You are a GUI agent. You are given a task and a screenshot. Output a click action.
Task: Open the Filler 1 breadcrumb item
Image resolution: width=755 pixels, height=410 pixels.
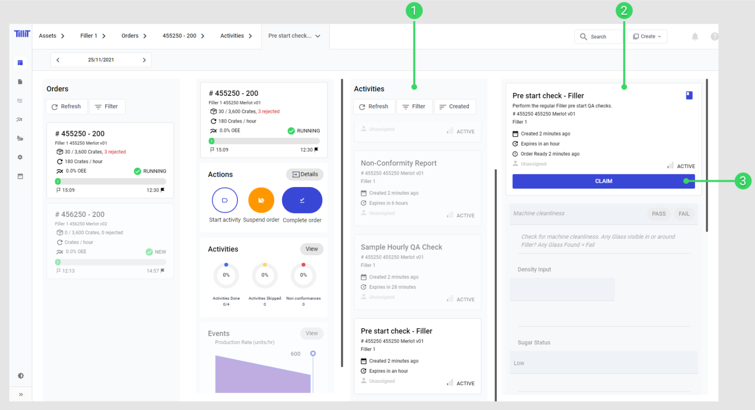[88, 36]
